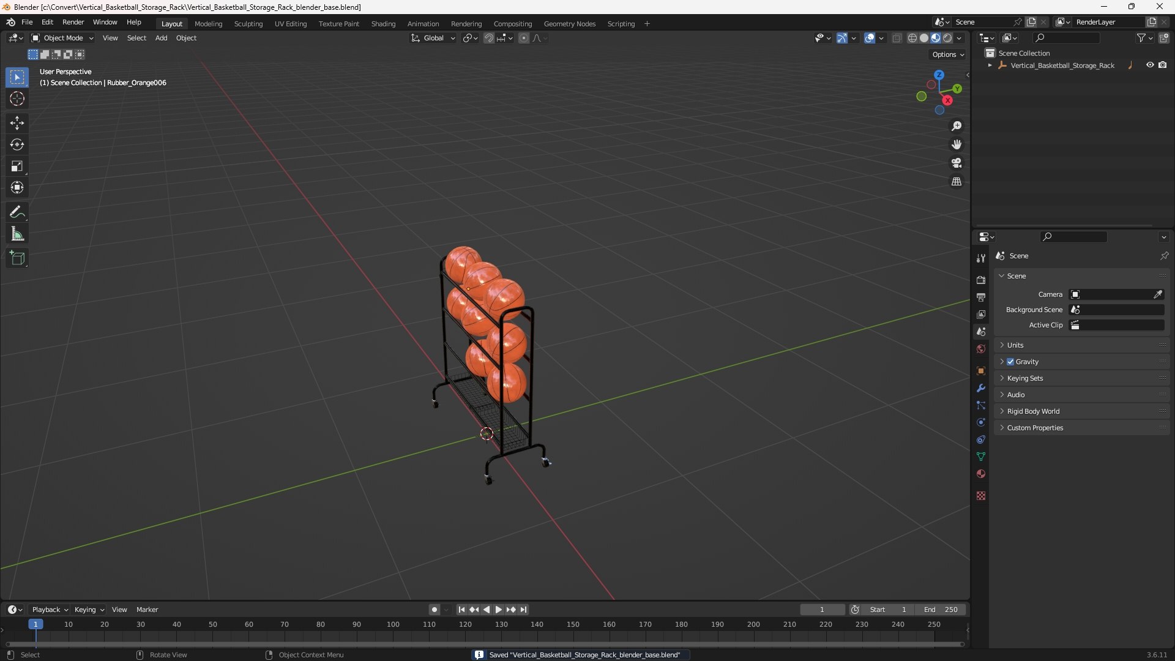The height and width of the screenshot is (661, 1175).
Task: Click the End frame field showing 250
Action: point(941,610)
